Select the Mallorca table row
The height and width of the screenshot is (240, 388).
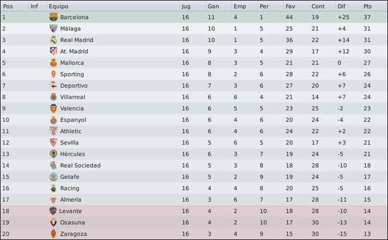194,63
